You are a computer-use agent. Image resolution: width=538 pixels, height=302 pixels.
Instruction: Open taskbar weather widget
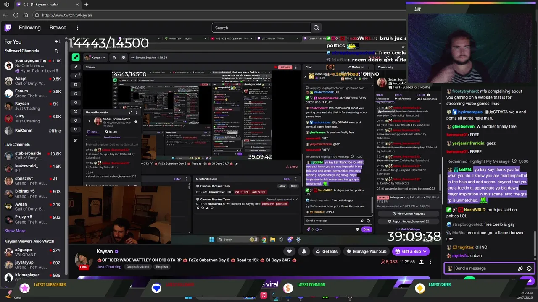pos(13,295)
